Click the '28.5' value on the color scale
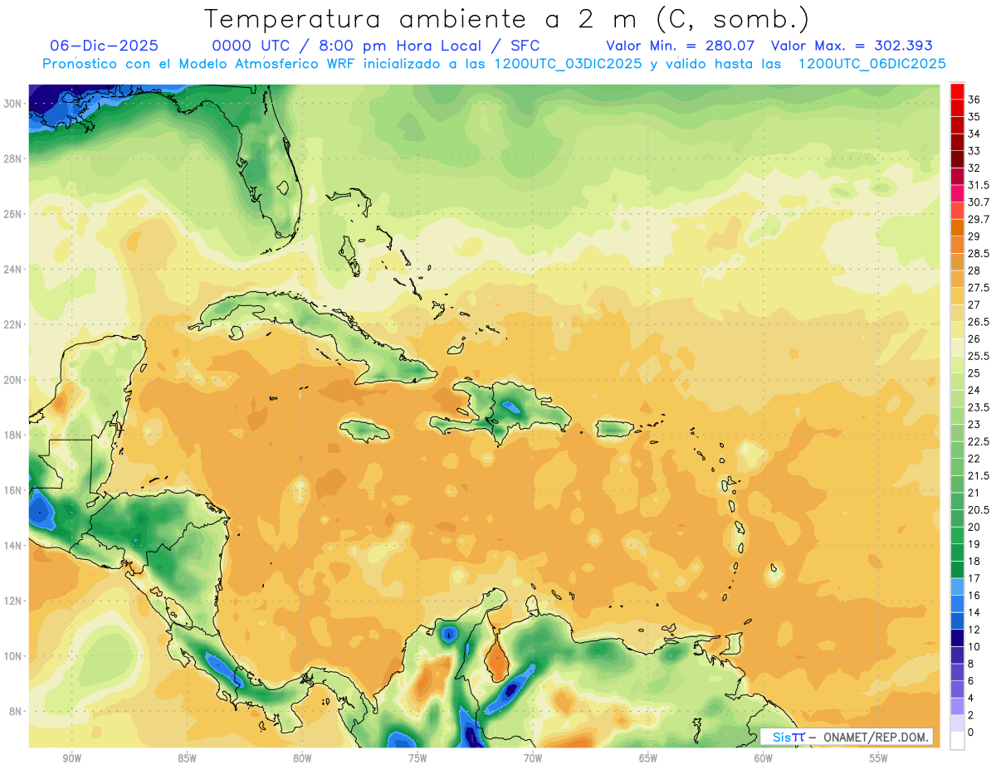The image size is (996, 769). tap(979, 254)
